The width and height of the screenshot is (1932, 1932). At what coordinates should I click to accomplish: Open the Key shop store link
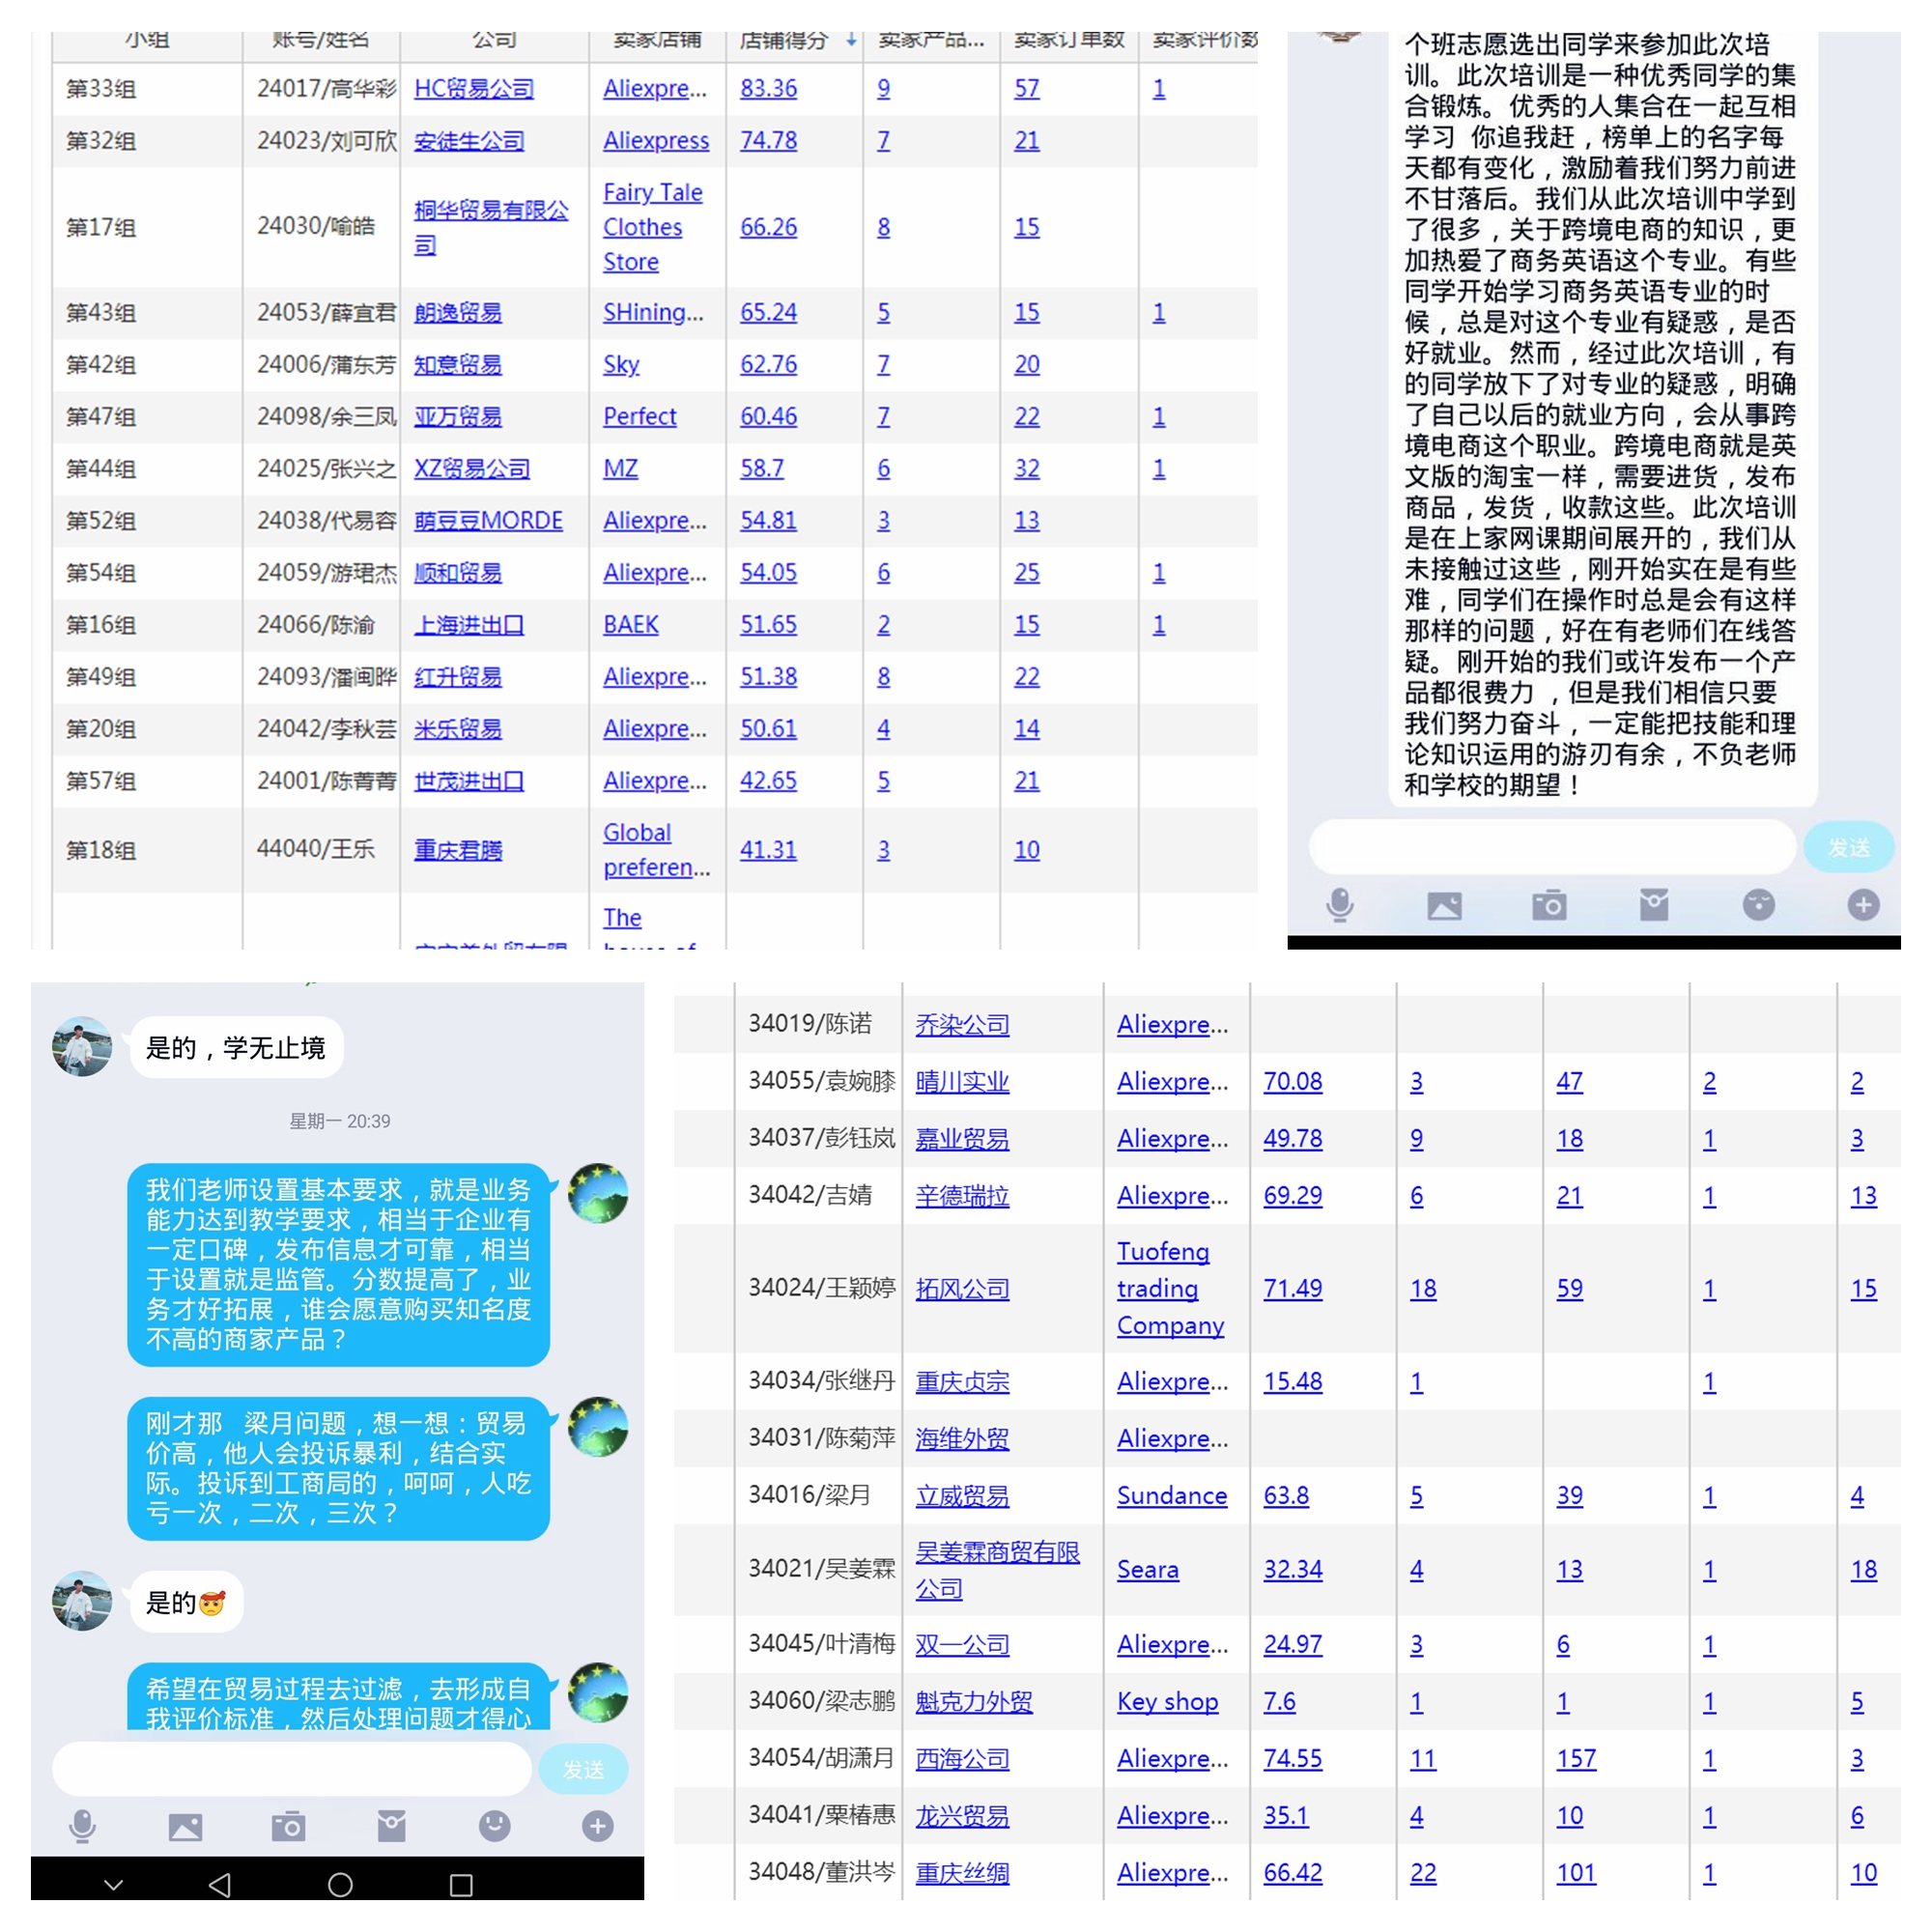pos(1167,1701)
